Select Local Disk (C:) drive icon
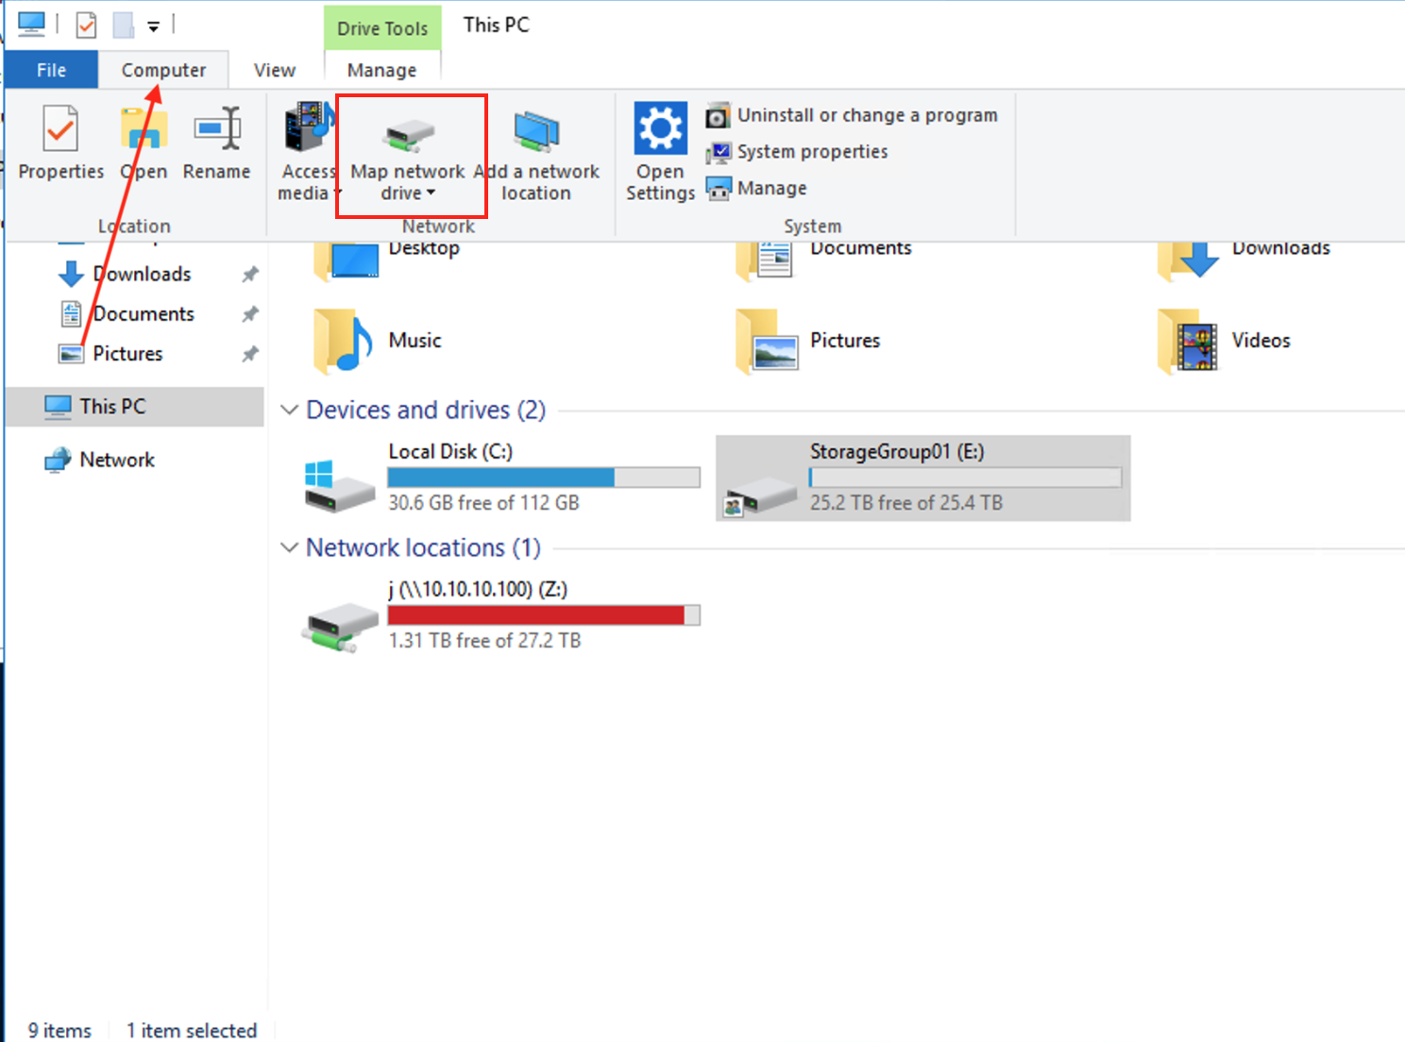Screen dimensions: 1405x1042 click(x=339, y=485)
